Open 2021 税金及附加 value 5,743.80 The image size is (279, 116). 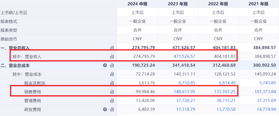tap(267, 83)
